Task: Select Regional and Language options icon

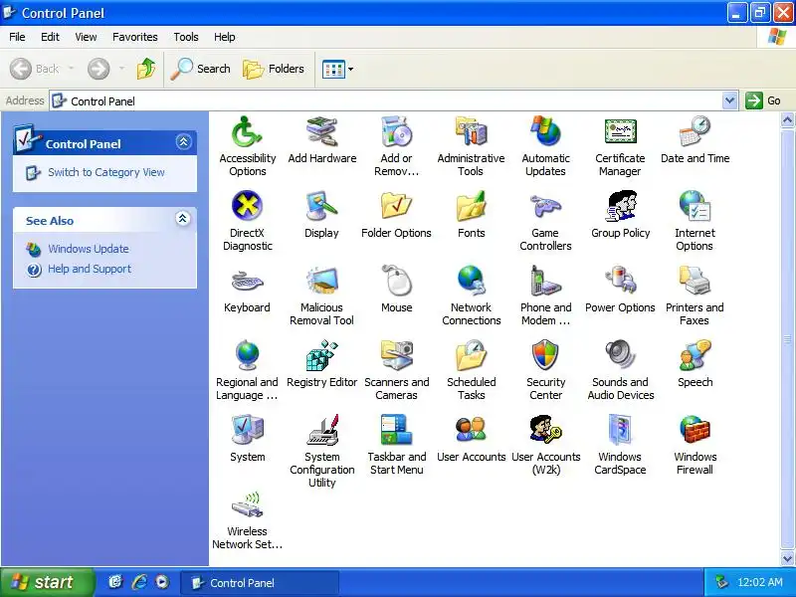Action: pos(247,356)
